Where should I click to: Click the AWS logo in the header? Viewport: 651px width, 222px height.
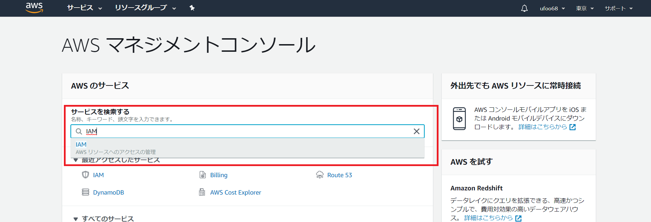[x=34, y=8]
